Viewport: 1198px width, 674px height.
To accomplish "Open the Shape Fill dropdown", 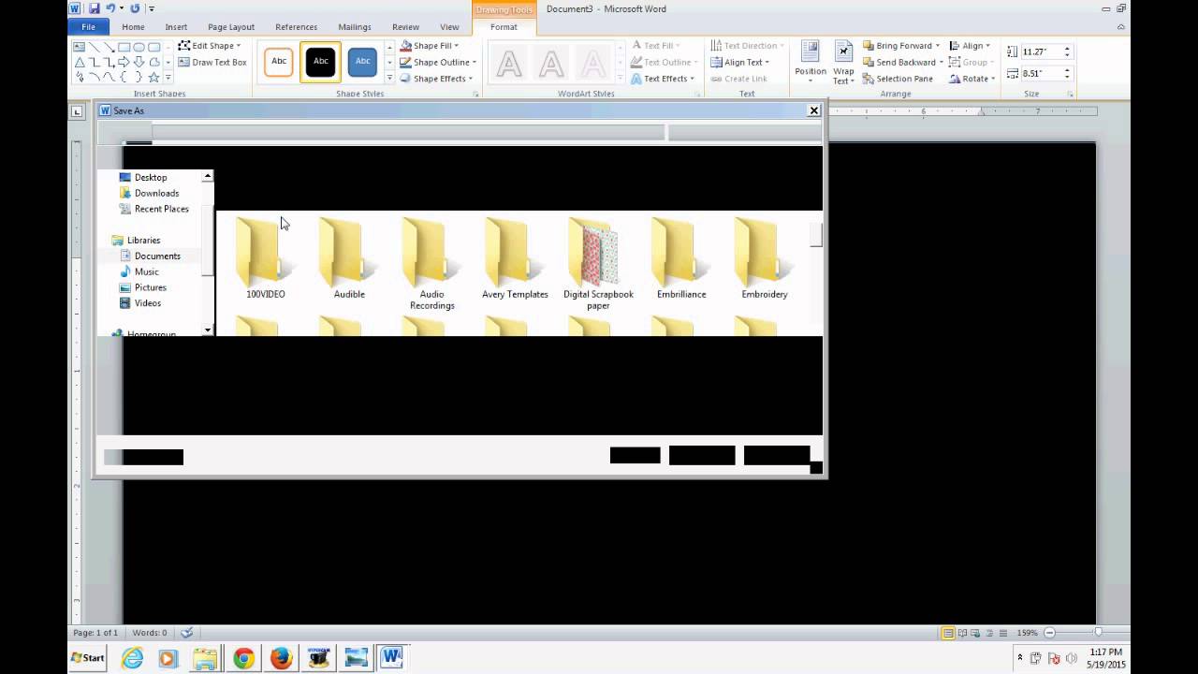I will [x=430, y=45].
